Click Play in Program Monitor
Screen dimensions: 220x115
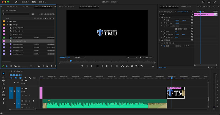coord(107,66)
